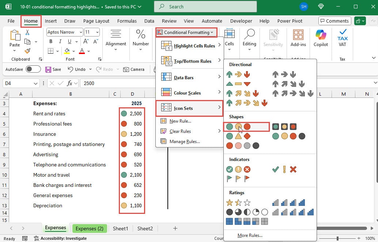Toggle Bold formatting
Viewport: 378px width, 242px height.
pos(50,42)
